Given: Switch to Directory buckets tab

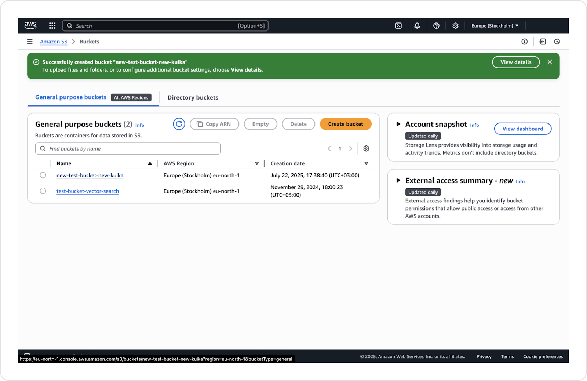Looking at the screenshot, I should click(193, 98).
